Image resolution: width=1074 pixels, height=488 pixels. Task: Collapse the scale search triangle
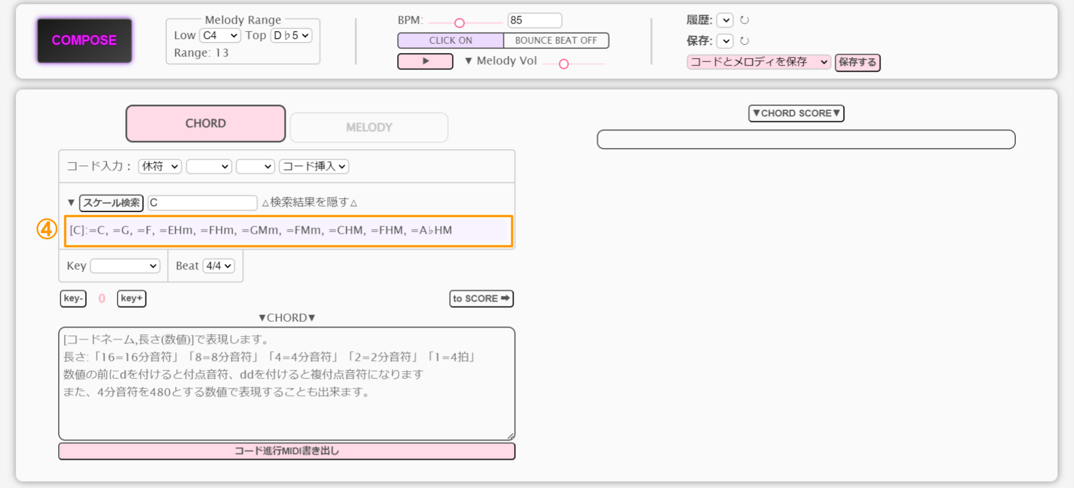pyautogui.click(x=71, y=202)
